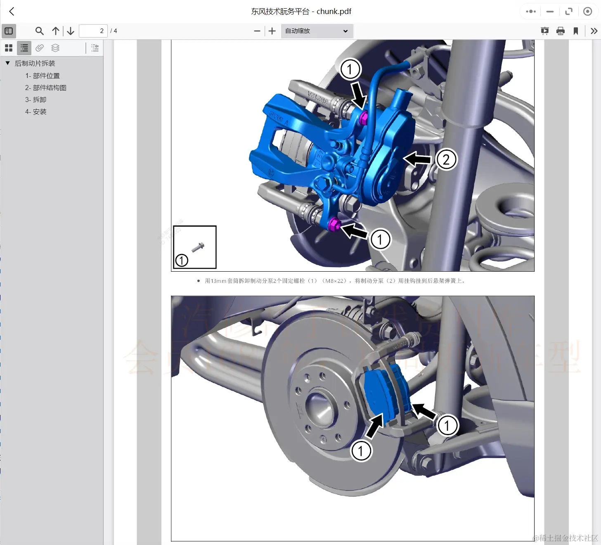601x545 pixels.
Task: Click the page number input field
Action: click(93, 31)
